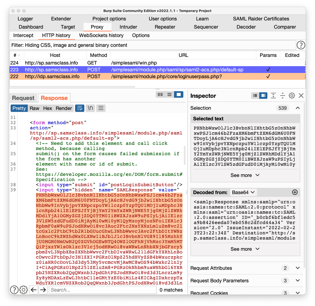
Task: Open search settings gear at bottom
Action: coord(23,290)
